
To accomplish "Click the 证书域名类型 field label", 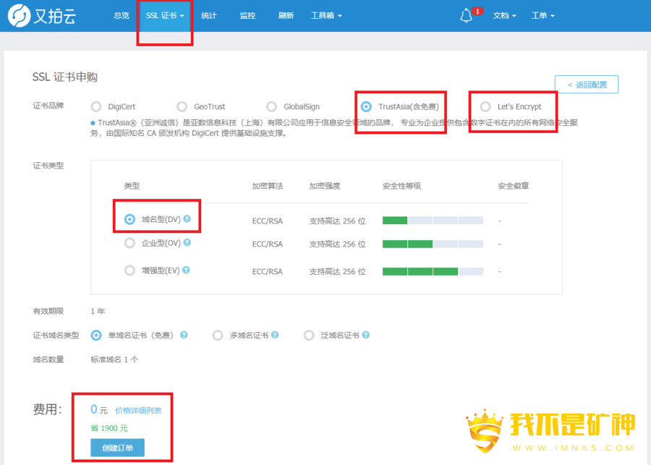I will [56, 336].
